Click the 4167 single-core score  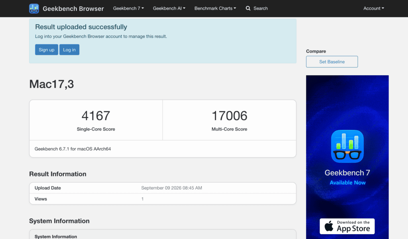[x=96, y=116]
